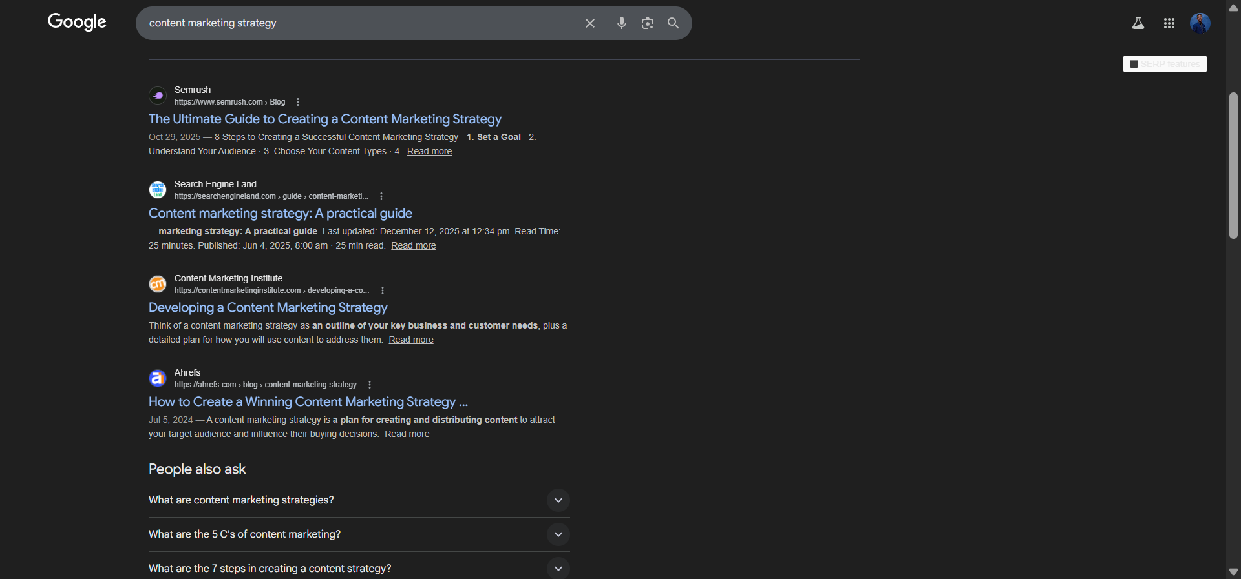Click the searchengineland.com breadcrumb URL
1241x579 pixels.
271,196
